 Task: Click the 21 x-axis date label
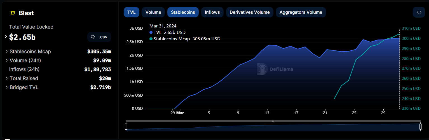[x=325, y=113]
